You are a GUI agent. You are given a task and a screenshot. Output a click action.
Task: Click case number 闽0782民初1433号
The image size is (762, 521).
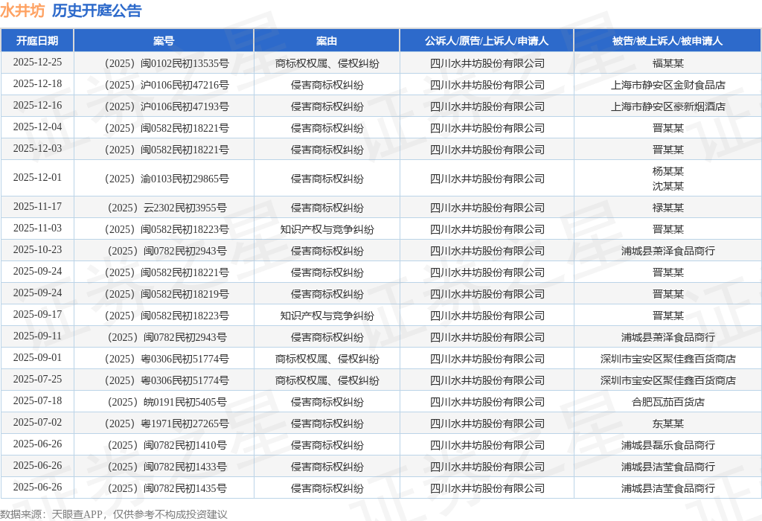[x=167, y=467]
